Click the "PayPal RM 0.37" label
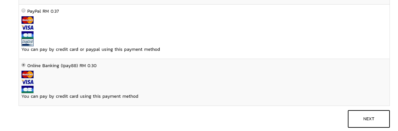Image resolution: width=398 pixels, height=131 pixels. 43,11
